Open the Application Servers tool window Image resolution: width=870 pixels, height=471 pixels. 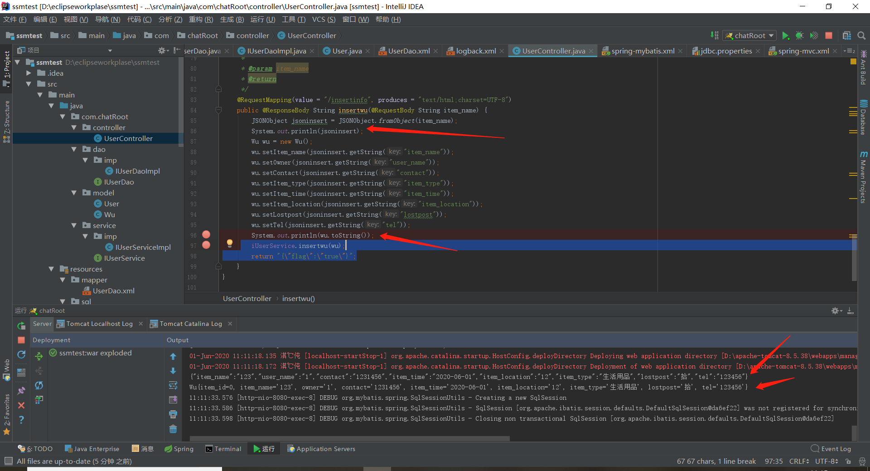(321, 449)
